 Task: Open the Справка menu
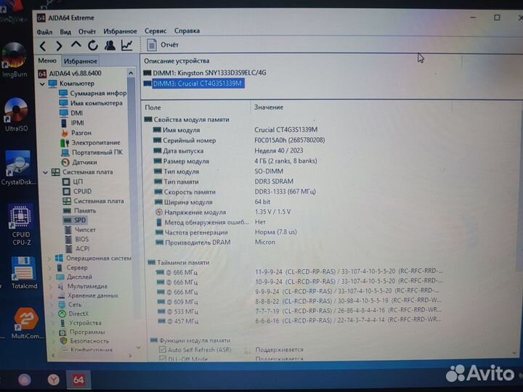187,30
